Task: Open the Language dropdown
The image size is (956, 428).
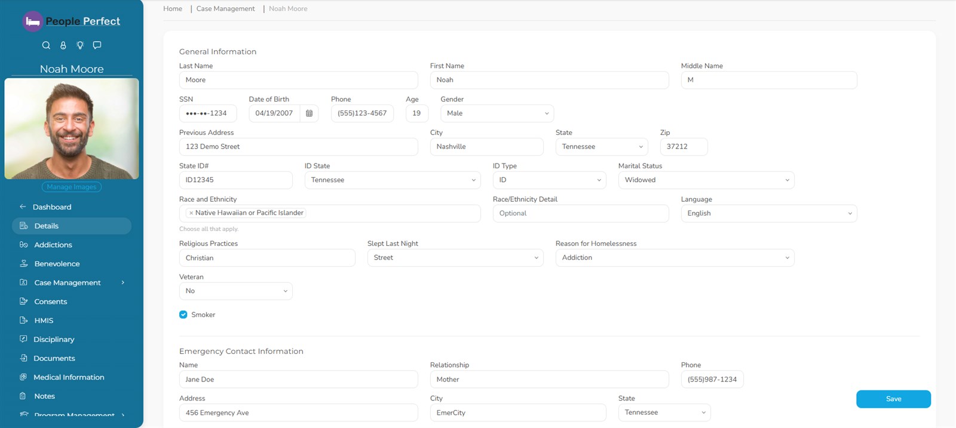Action: [x=769, y=214]
